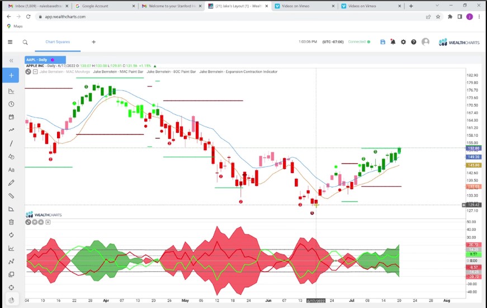Select the shapes drawing tool
Viewport: 487px width, 308px height.
11,156
